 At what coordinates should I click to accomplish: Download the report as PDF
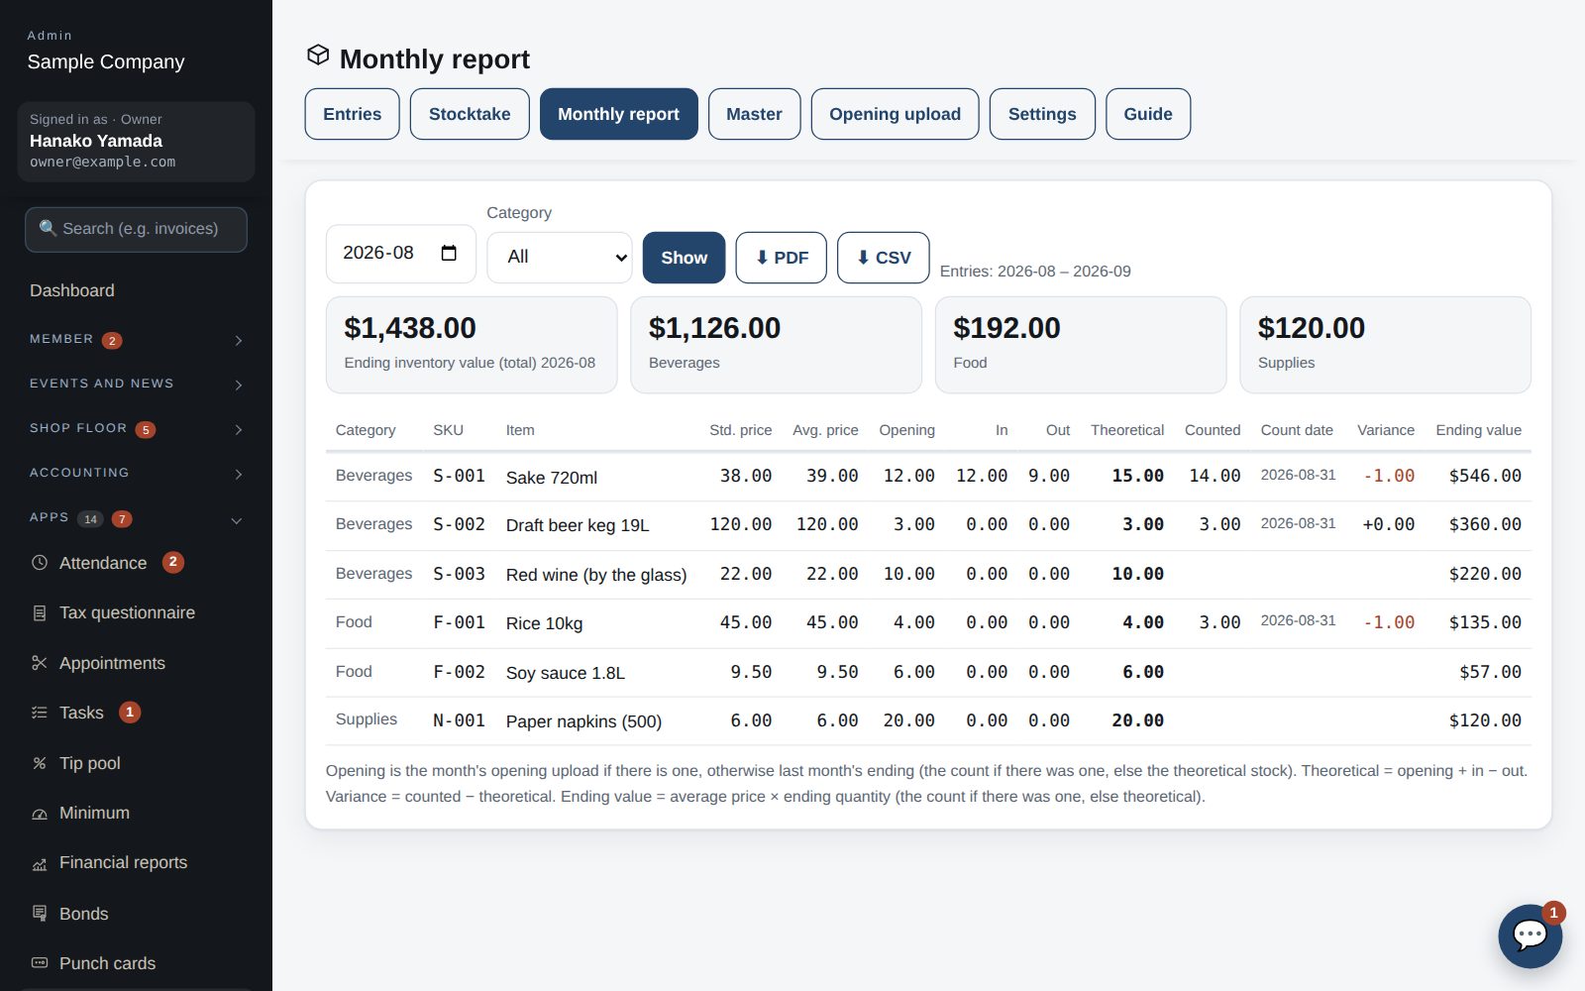(781, 258)
